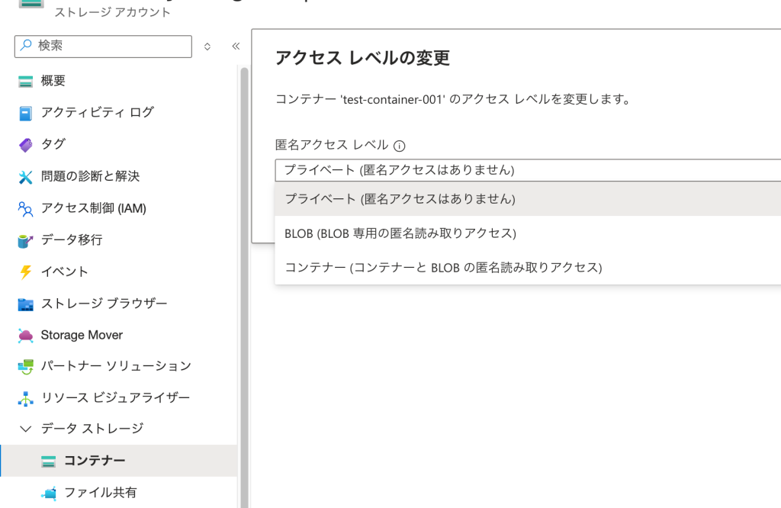
Task: Click the イベント lightning bolt icon
Action: coord(26,272)
